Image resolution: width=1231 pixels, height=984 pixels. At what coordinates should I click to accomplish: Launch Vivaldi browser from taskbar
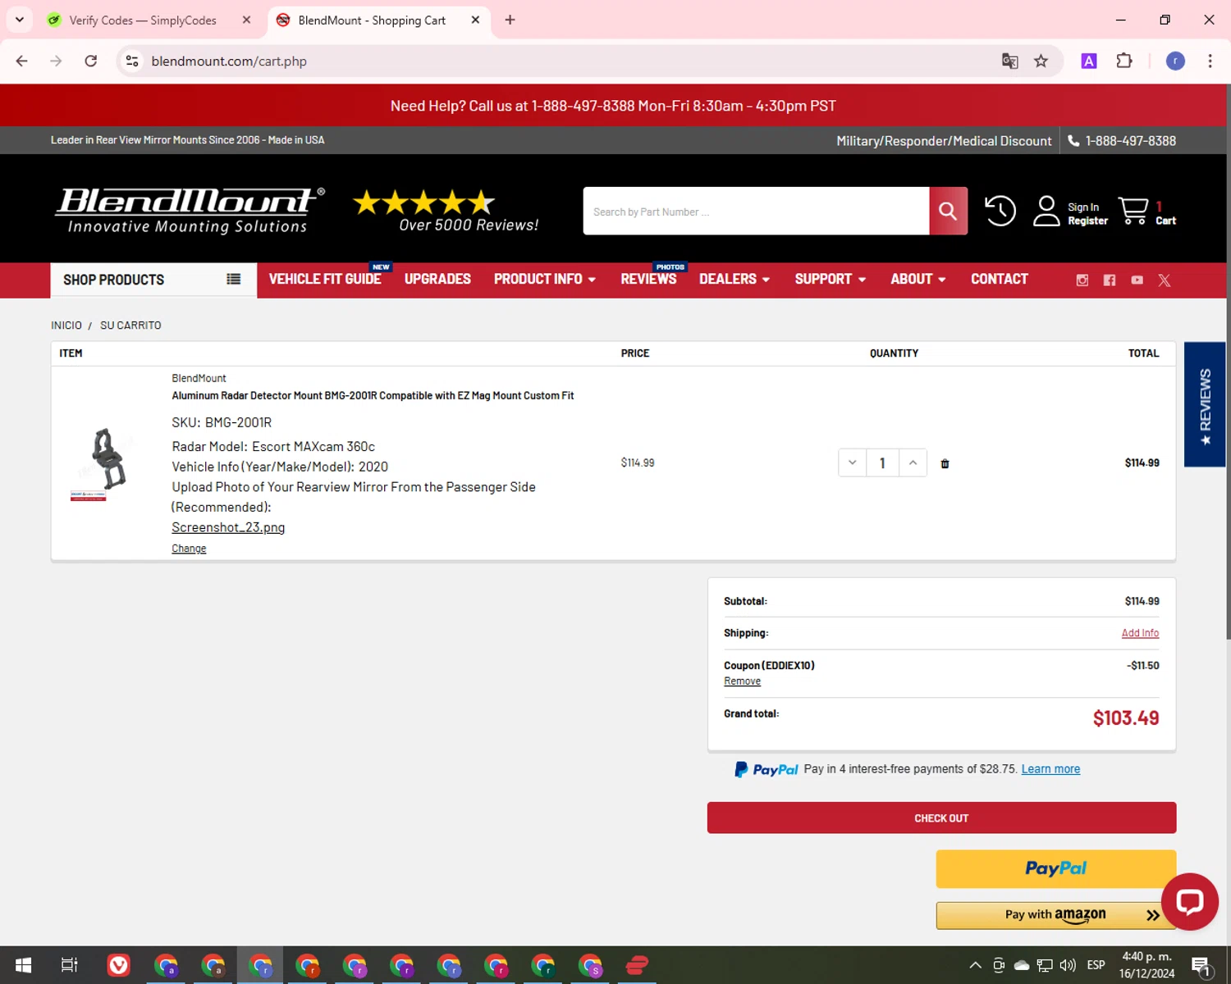[119, 965]
